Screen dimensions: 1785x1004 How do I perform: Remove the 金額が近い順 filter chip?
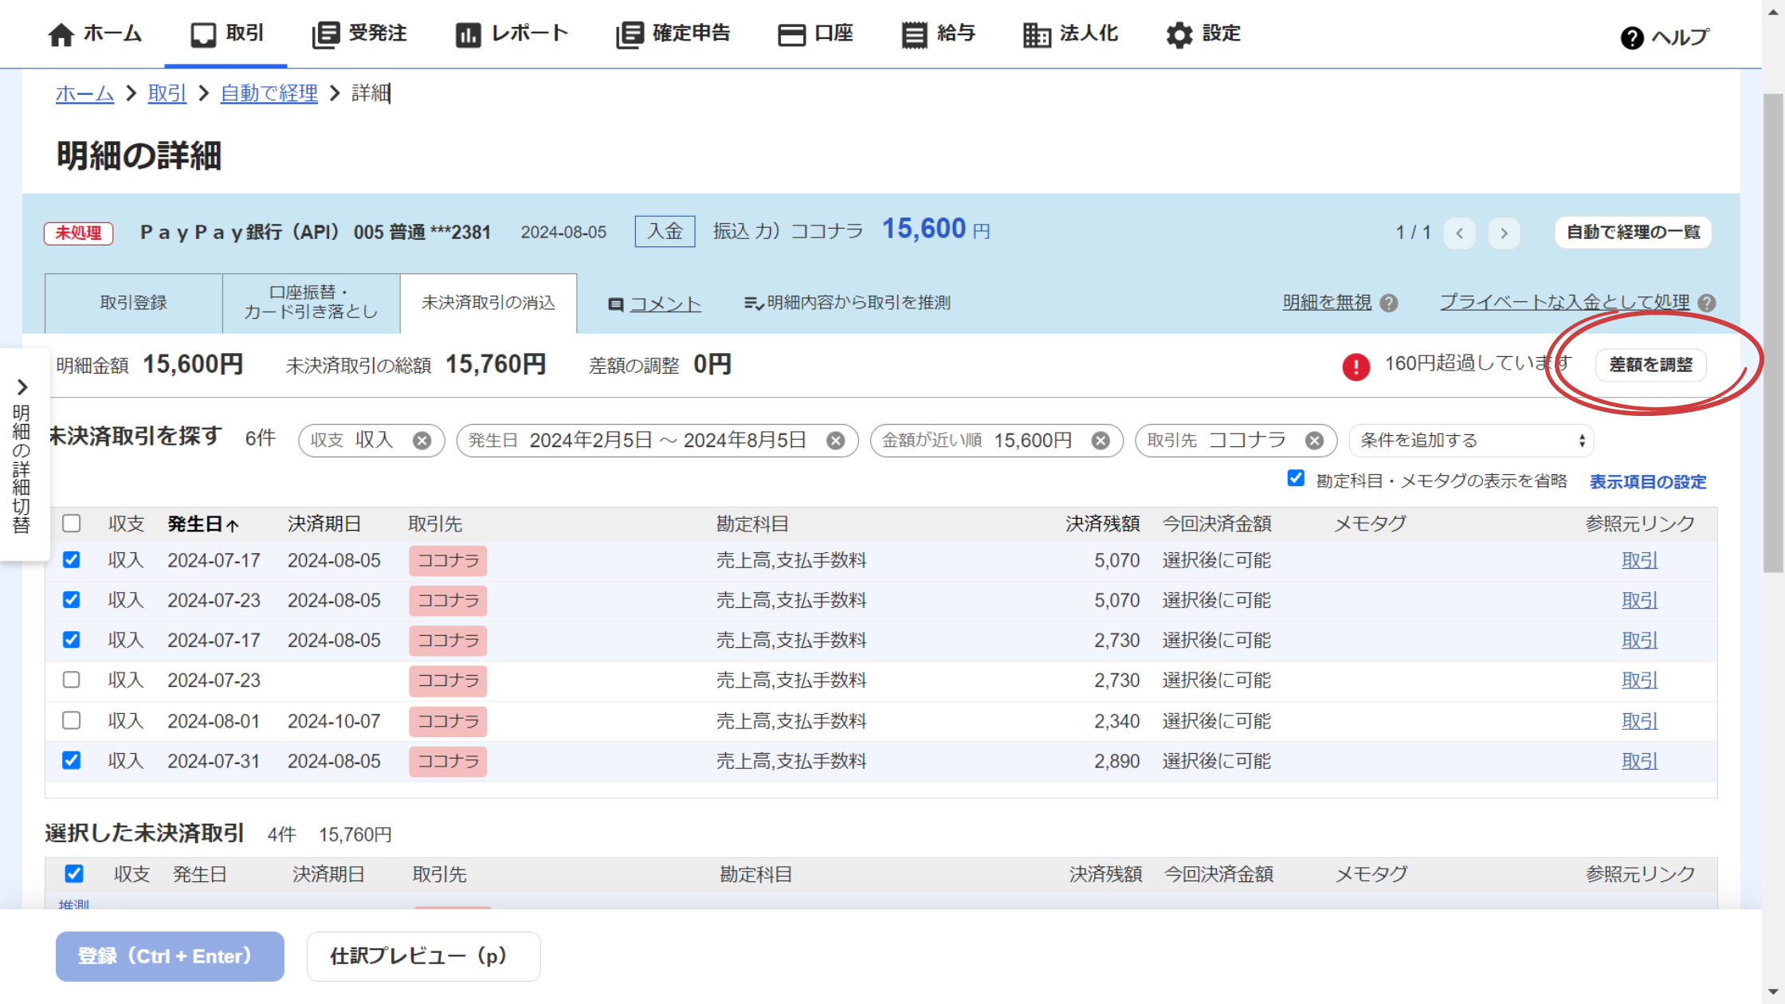[x=1100, y=441]
